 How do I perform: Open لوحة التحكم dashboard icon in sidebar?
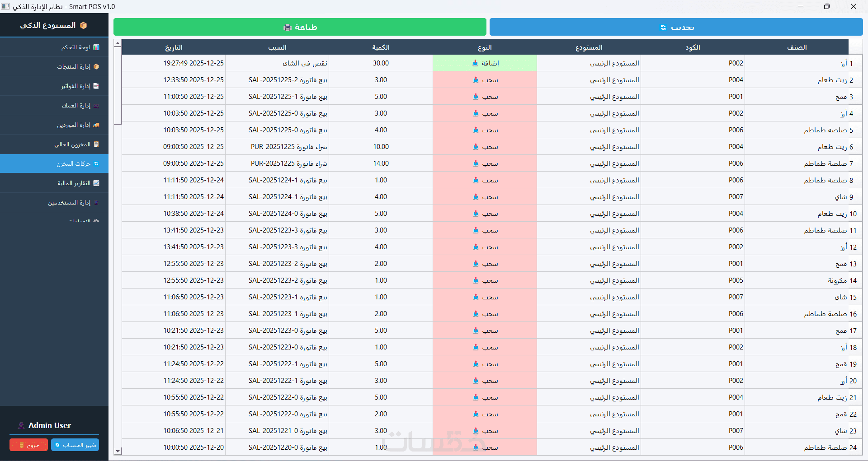coord(96,47)
